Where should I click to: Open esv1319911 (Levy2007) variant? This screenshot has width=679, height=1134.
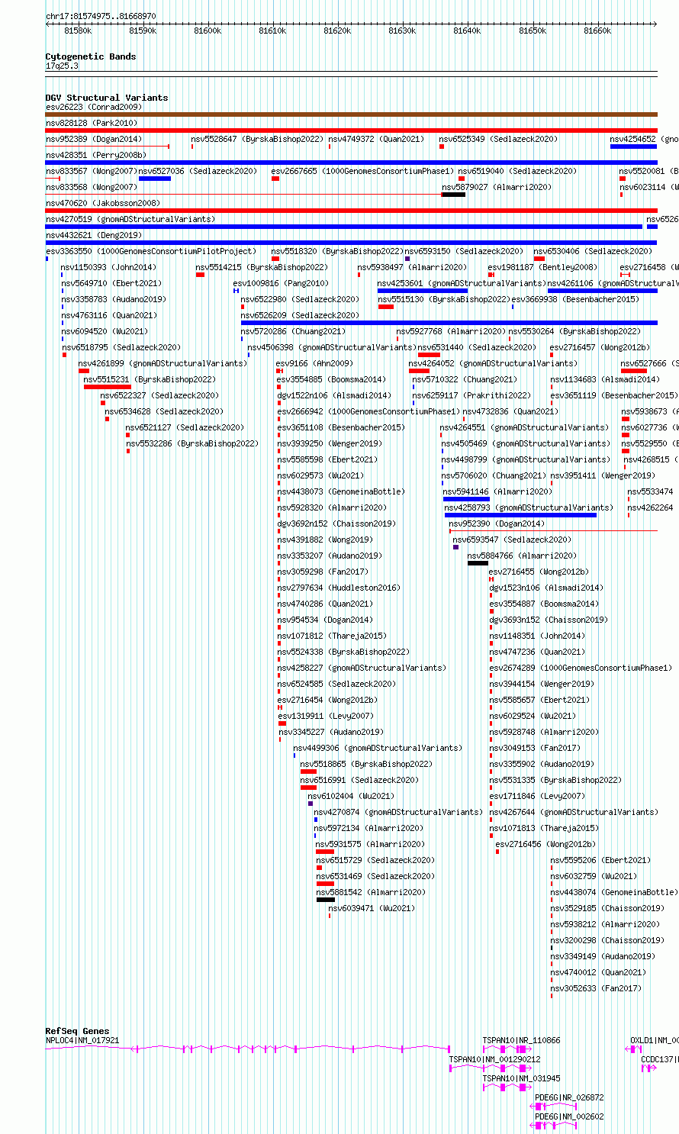[326, 716]
